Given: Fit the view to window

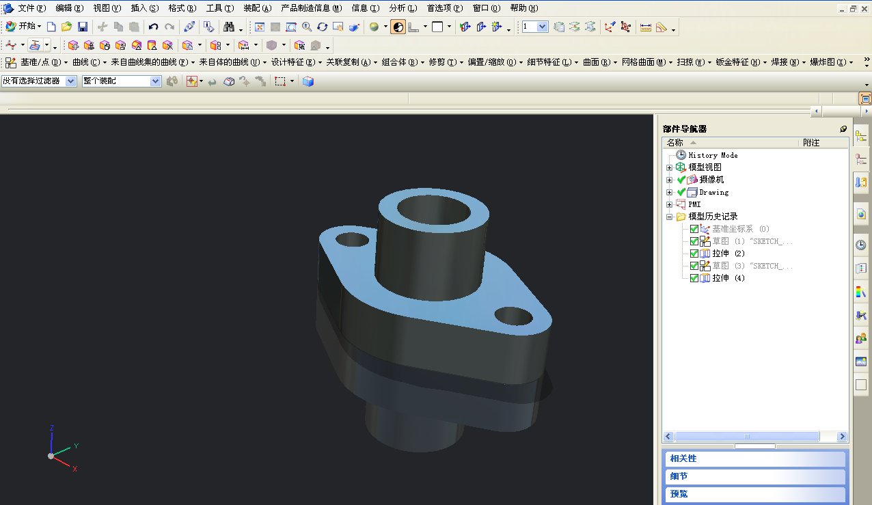Looking at the screenshot, I should 260,27.
